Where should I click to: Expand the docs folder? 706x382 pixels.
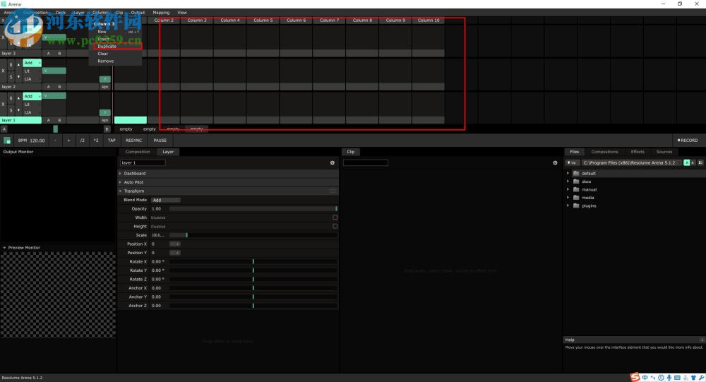pyautogui.click(x=568, y=181)
